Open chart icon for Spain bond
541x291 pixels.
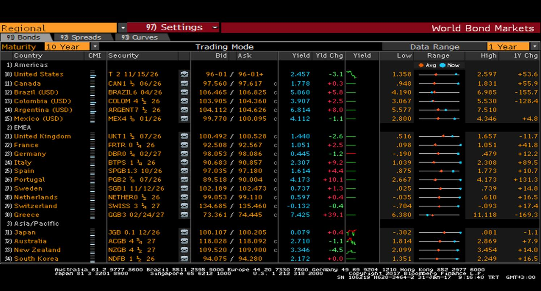185,171
